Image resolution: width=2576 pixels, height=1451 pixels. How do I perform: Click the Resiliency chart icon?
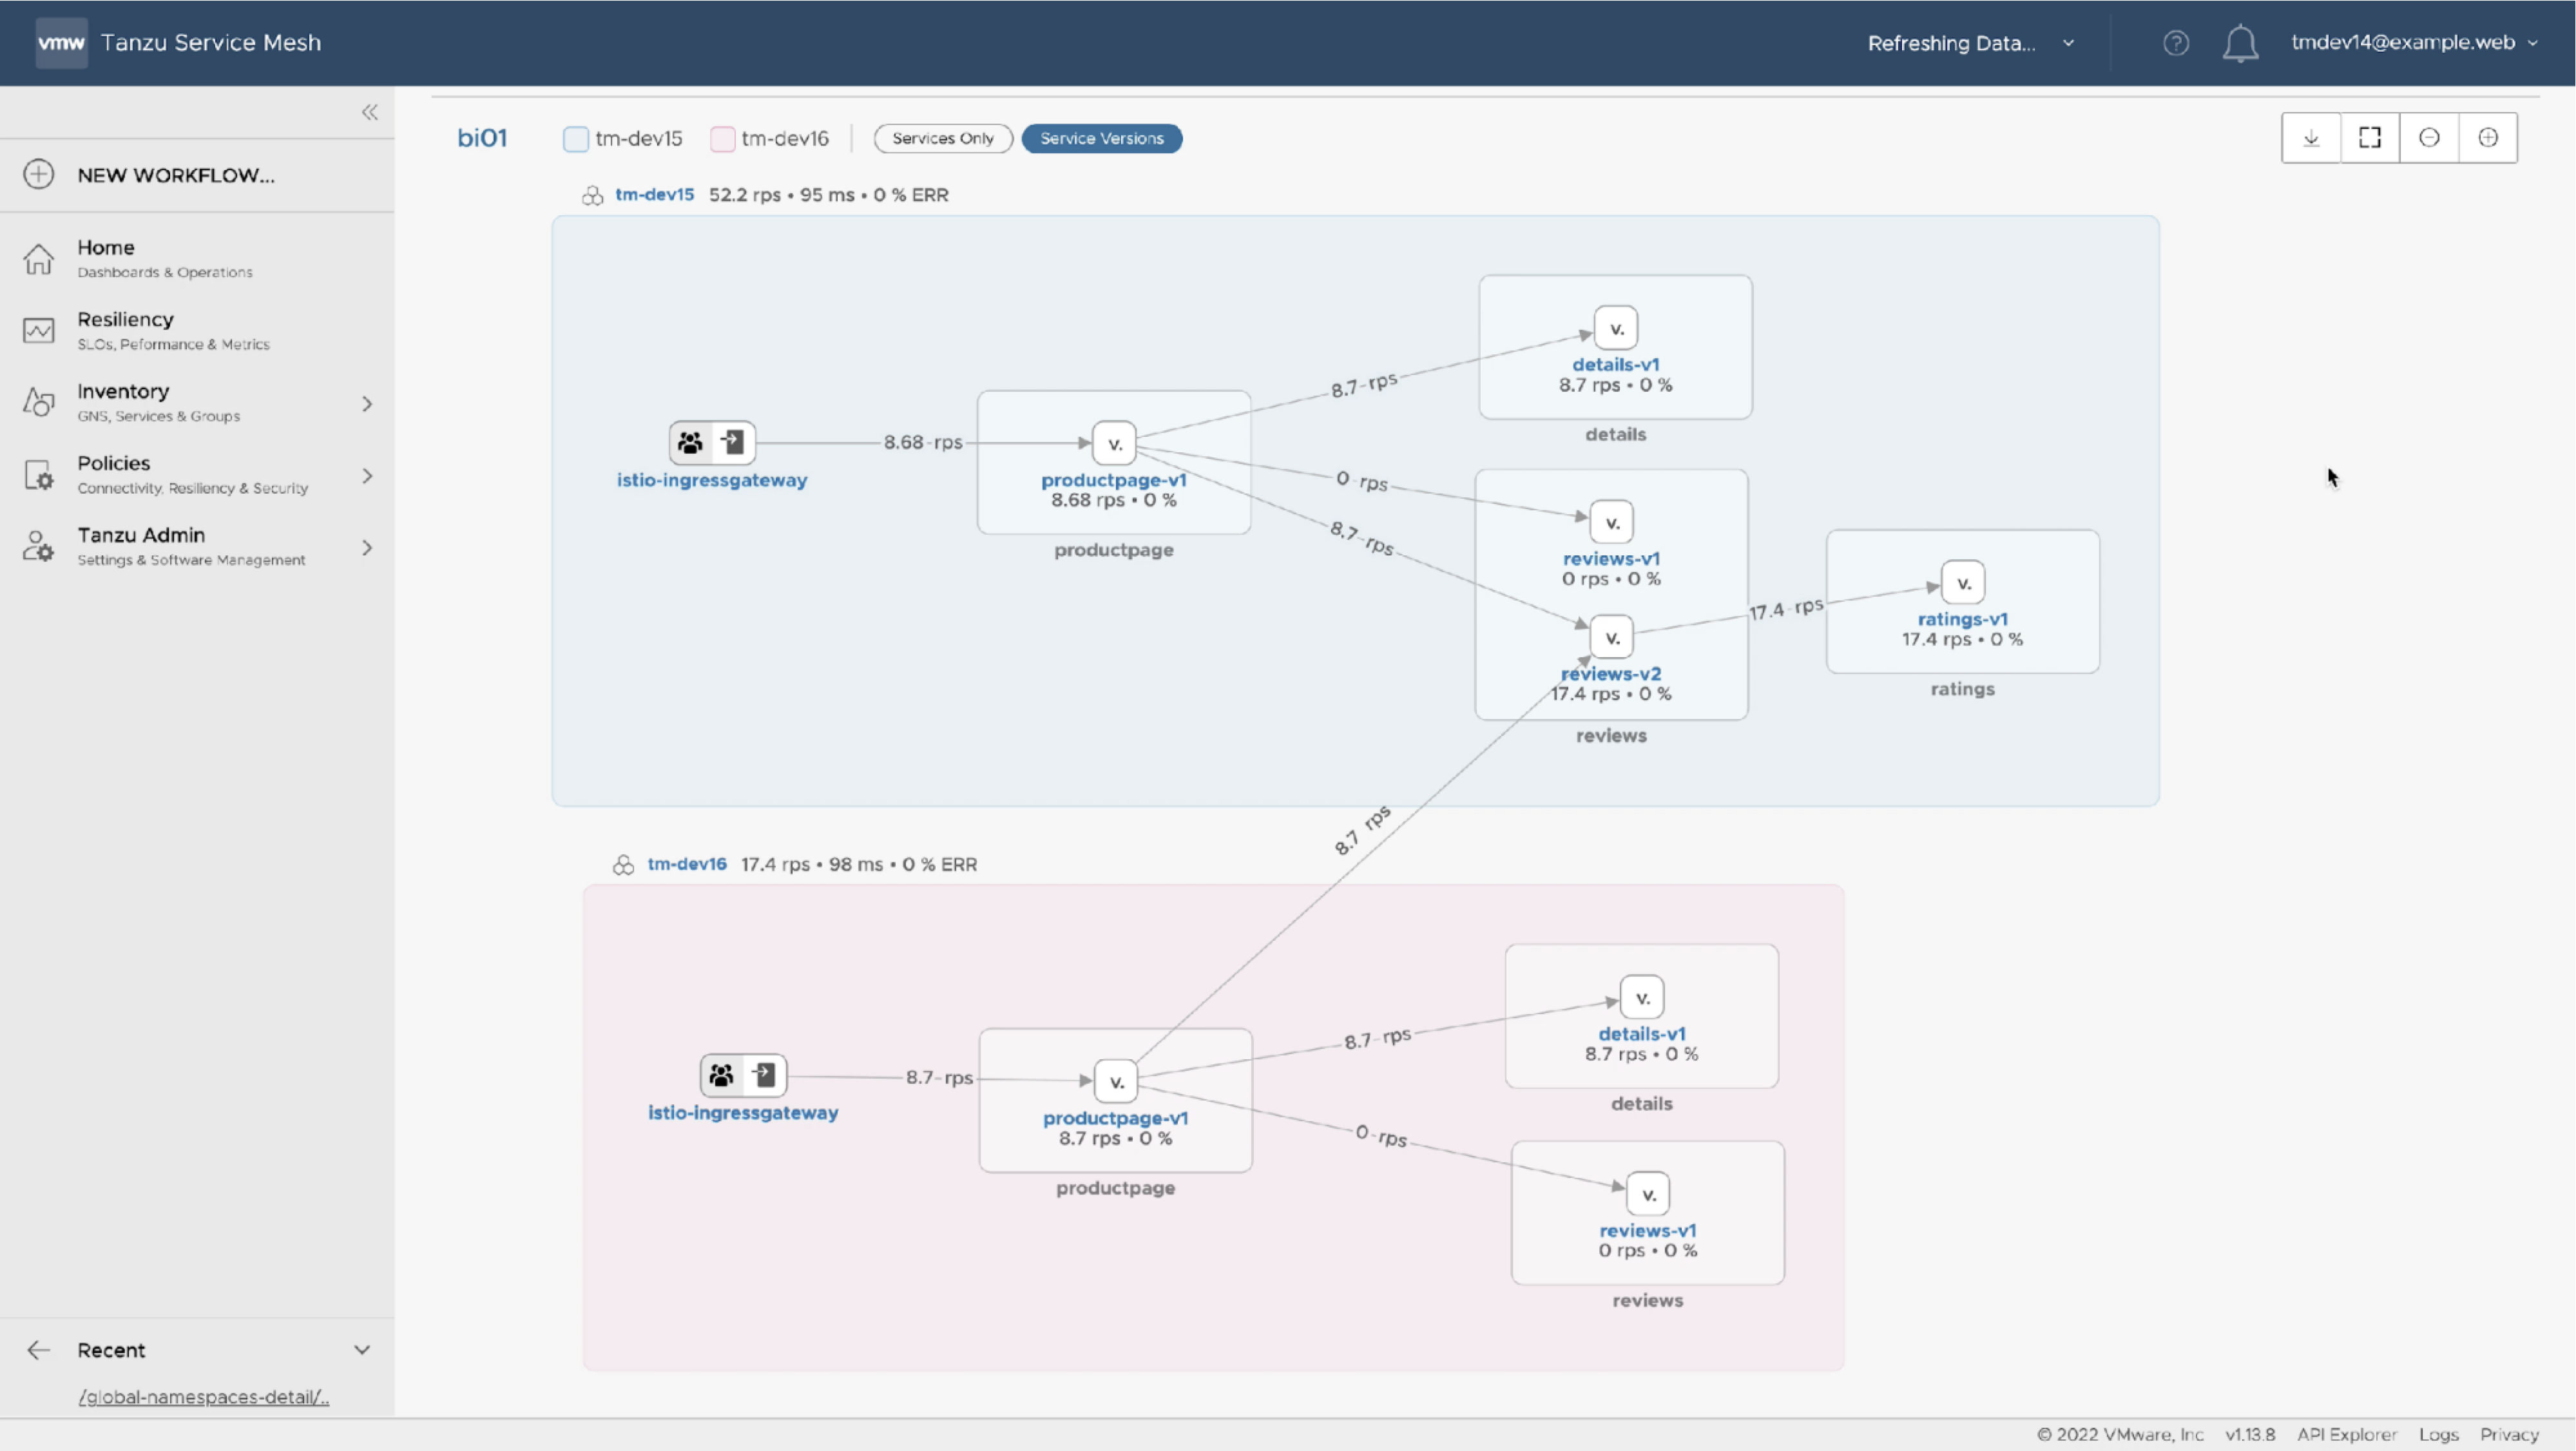tap(38, 330)
